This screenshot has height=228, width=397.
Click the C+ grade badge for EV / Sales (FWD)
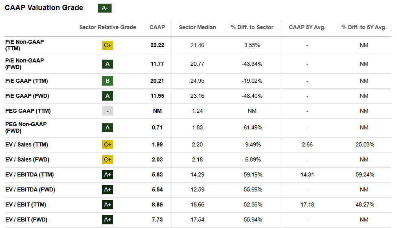pyautogui.click(x=107, y=160)
